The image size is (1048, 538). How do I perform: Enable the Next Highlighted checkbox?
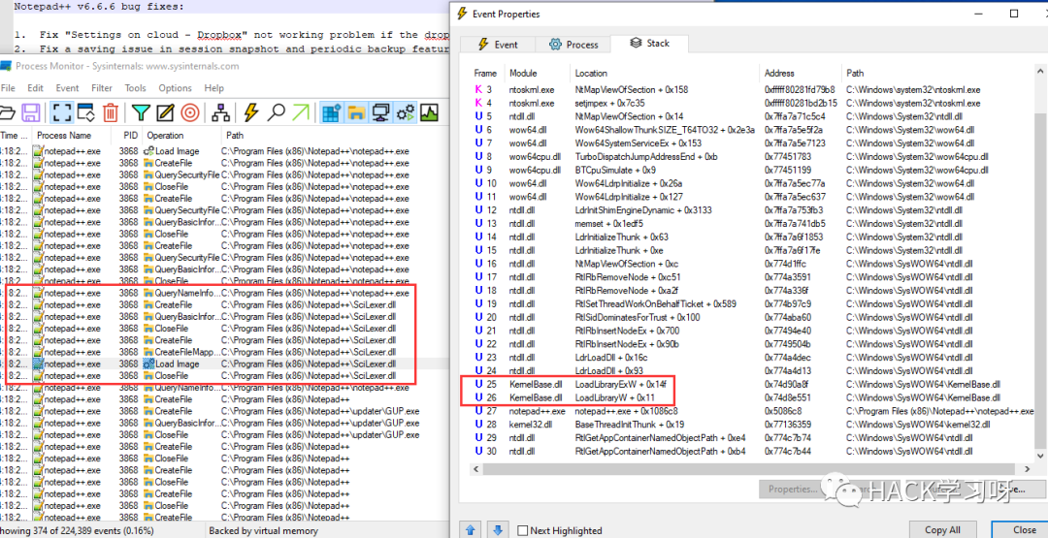pos(523,530)
